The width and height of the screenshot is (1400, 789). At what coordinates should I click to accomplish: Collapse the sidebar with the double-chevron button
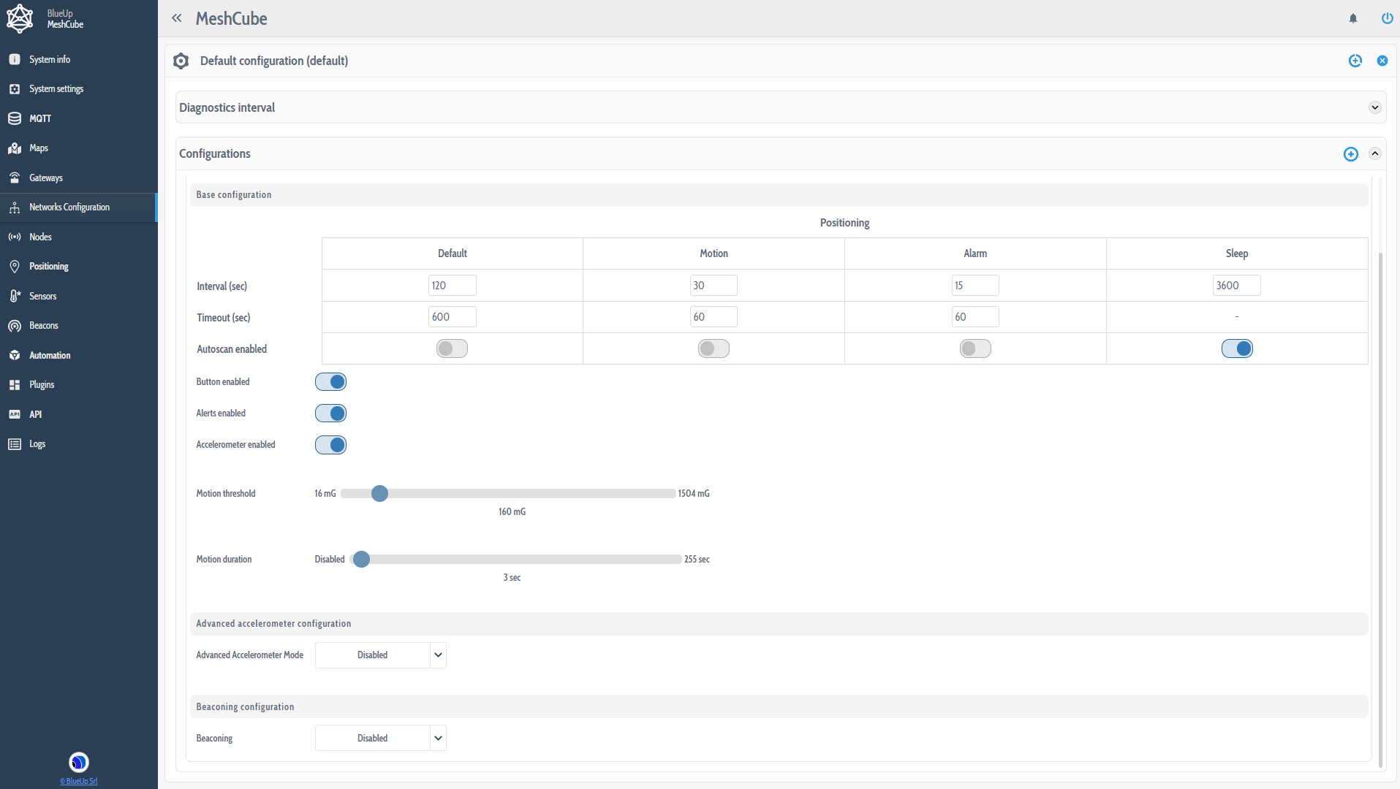click(177, 18)
